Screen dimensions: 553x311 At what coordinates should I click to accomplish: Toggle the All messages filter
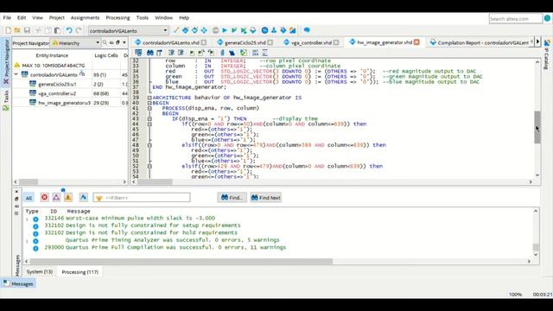pyautogui.click(x=29, y=198)
